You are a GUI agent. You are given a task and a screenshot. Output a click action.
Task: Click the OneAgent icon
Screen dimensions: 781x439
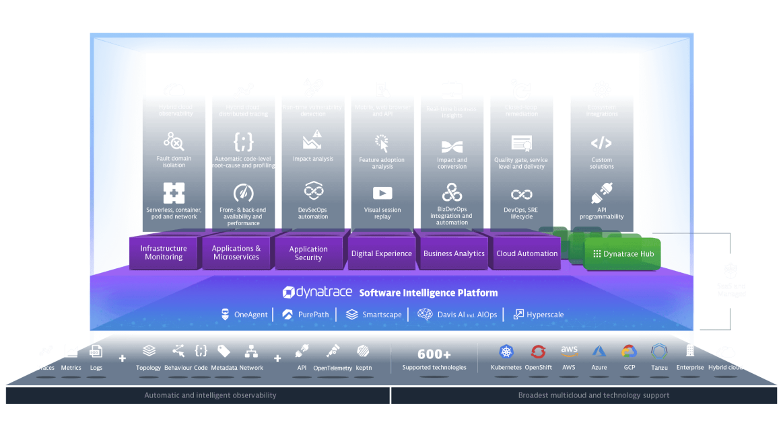coord(224,314)
